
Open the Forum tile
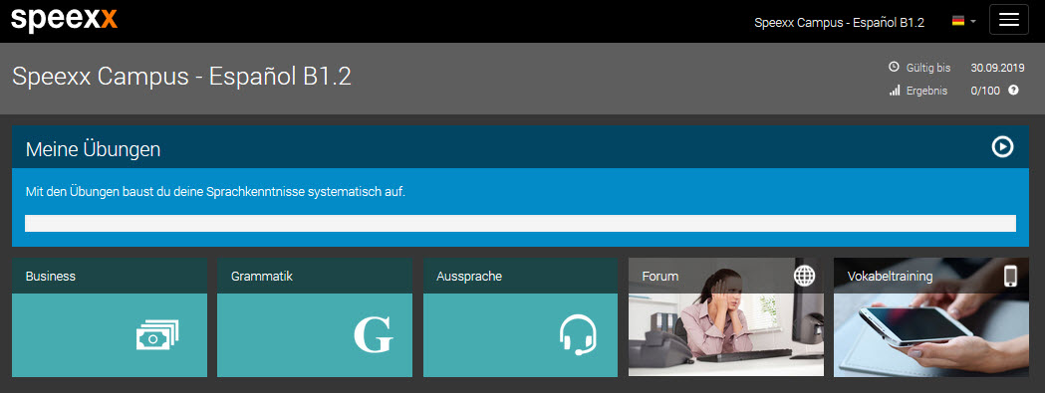(x=726, y=317)
